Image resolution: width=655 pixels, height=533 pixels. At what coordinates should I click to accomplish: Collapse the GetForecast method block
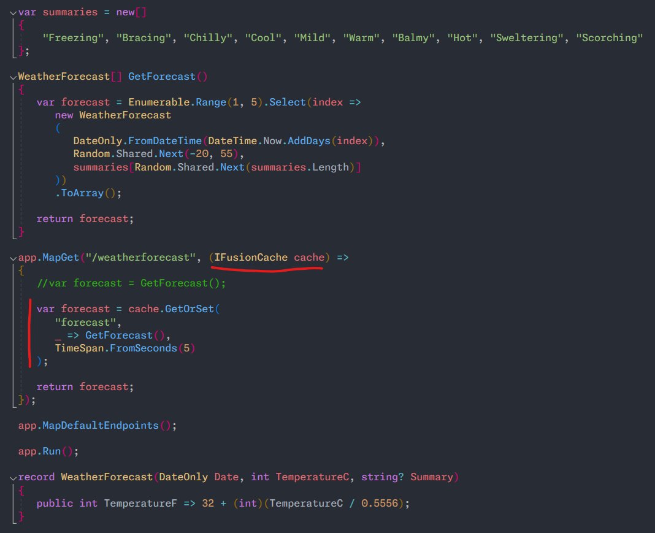13,78
